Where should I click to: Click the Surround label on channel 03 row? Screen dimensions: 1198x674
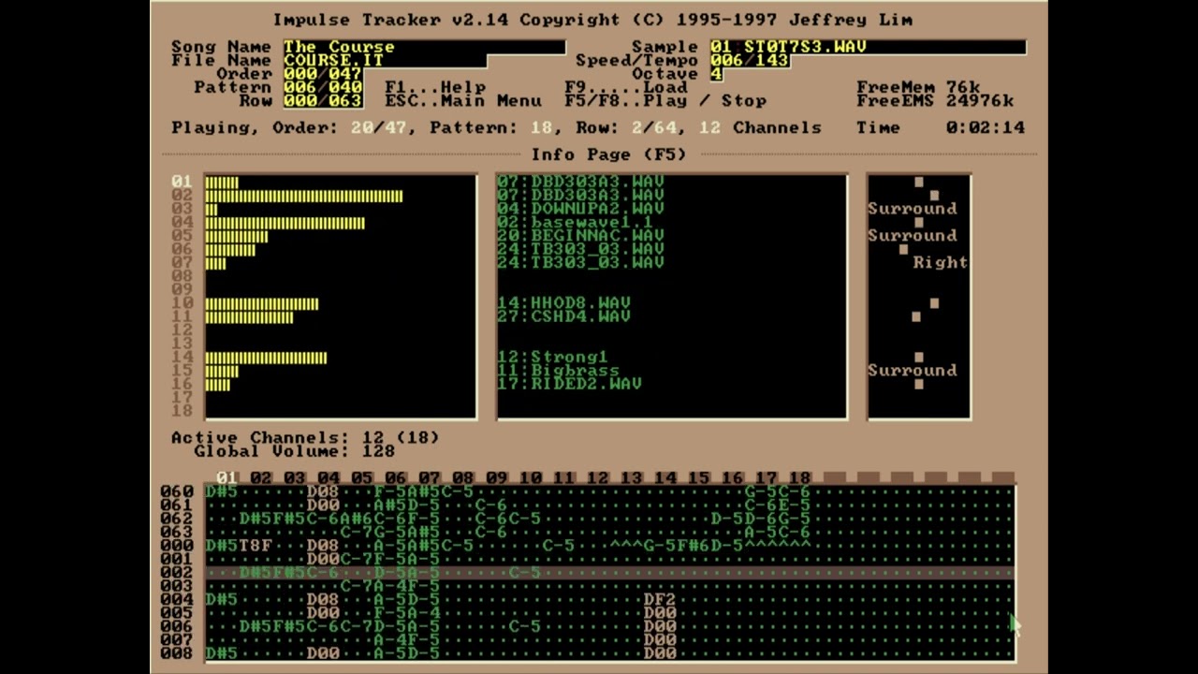[913, 209]
